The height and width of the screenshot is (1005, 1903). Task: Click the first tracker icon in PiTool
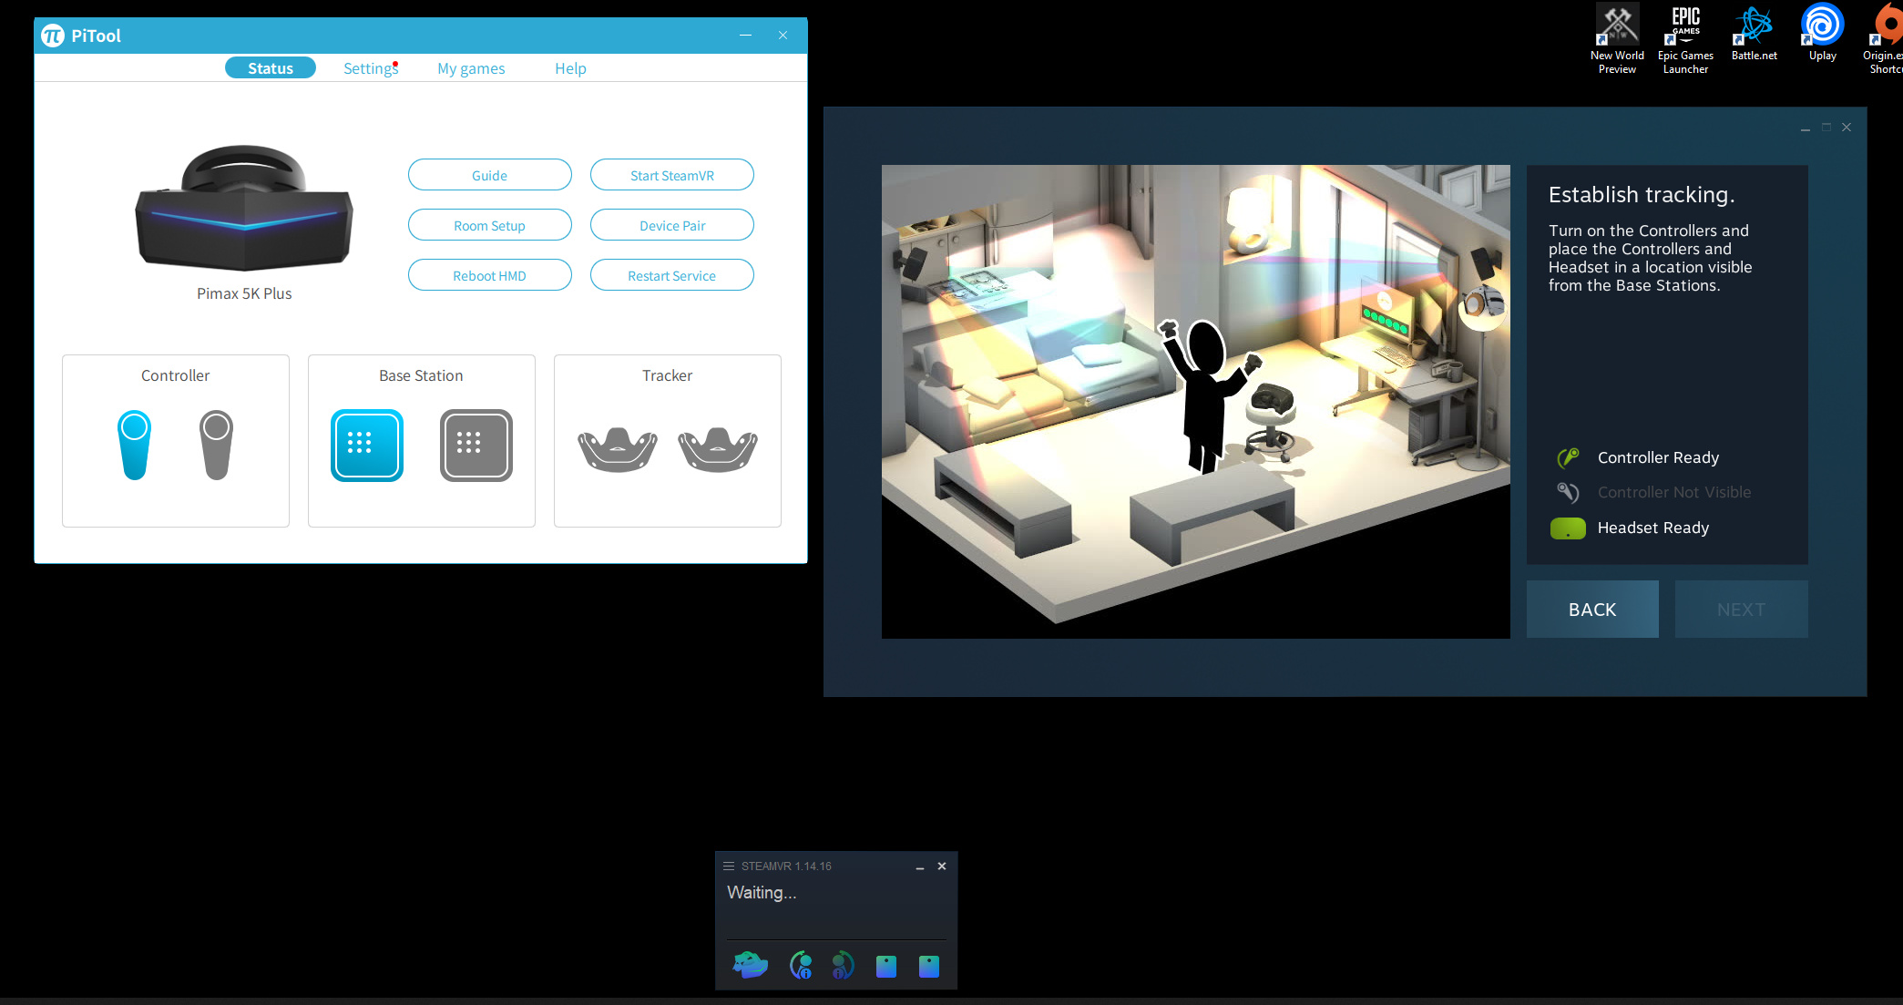617,448
